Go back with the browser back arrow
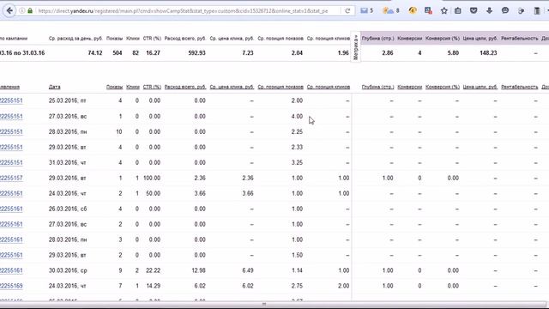549x309 pixels. [x=9, y=11]
